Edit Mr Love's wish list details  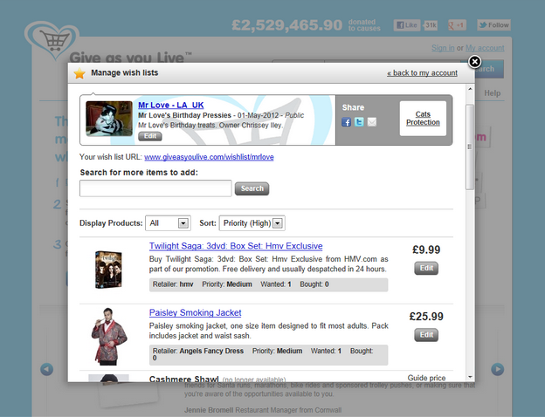tap(150, 137)
